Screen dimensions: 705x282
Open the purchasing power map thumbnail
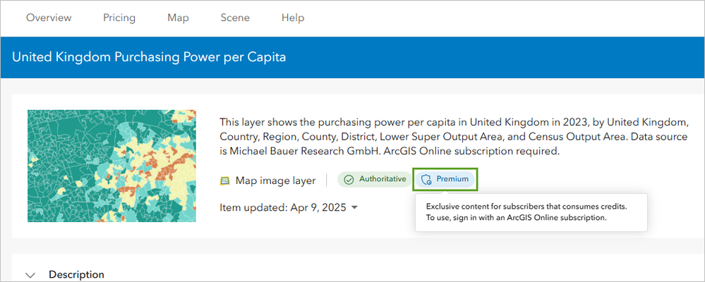pos(112,166)
